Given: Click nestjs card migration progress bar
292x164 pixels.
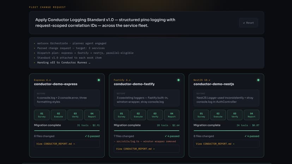Looking at the screenshot, I should [x=226, y=131].
